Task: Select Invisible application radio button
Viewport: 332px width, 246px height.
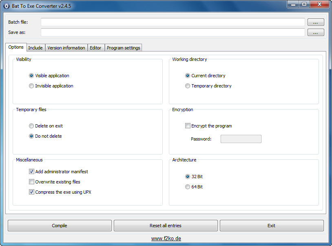Action: pyautogui.click(x=31, y=86)
